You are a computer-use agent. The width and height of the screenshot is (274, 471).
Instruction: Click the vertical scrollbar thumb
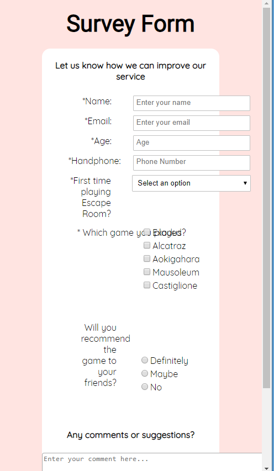(266, 198)
